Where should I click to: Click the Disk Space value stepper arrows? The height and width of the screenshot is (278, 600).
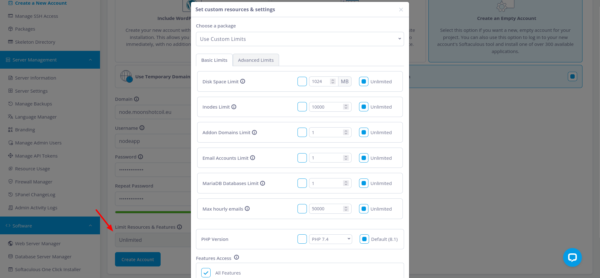click(333, 81)
